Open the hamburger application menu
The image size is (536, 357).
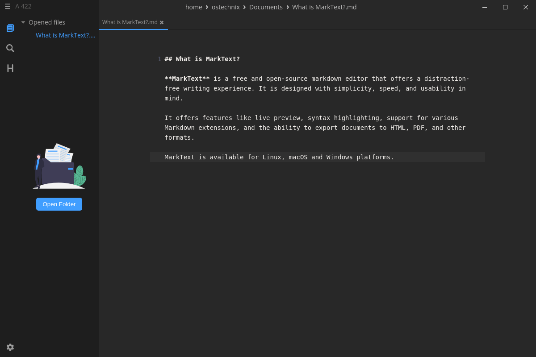[x=8, y=7]
